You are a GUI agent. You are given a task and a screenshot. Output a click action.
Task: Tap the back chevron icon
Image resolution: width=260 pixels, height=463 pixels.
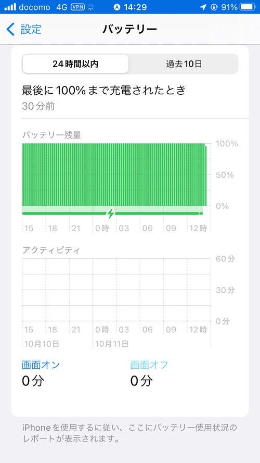[10, 29]
